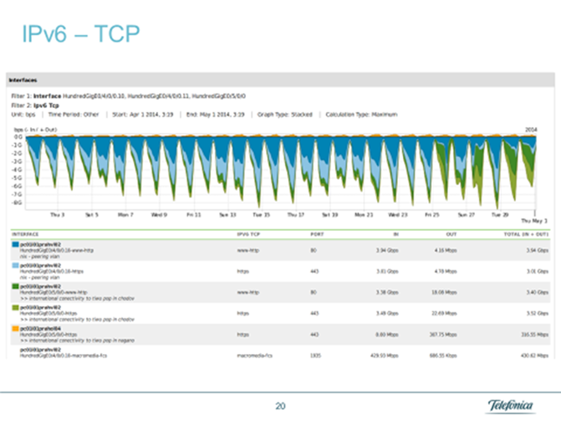
Task: Click the orange https legend swatch
Action: pyautogui.click(x=14, y=330)
